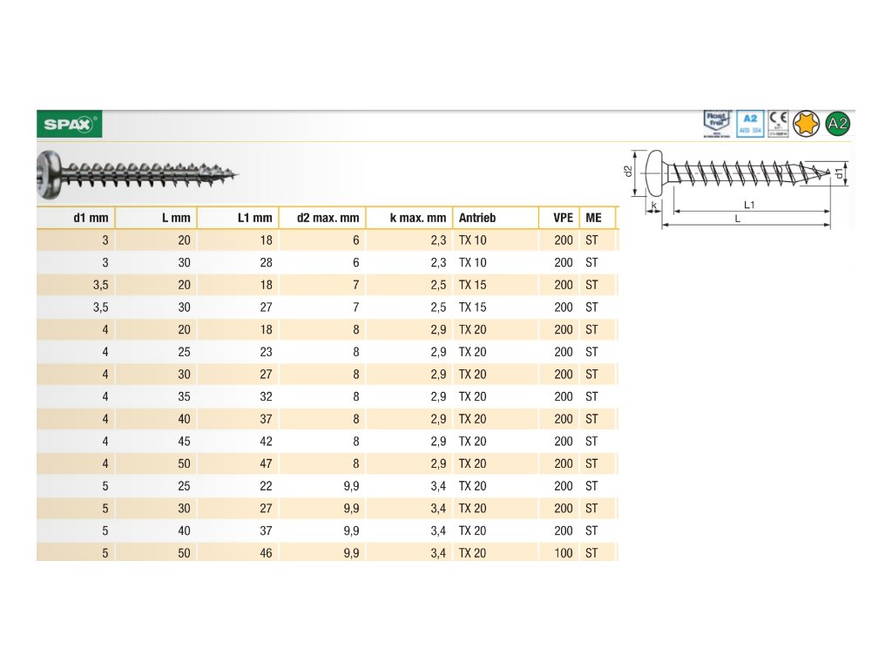
Task: Click the pan head screw photo
Action: tap(138, 173)
